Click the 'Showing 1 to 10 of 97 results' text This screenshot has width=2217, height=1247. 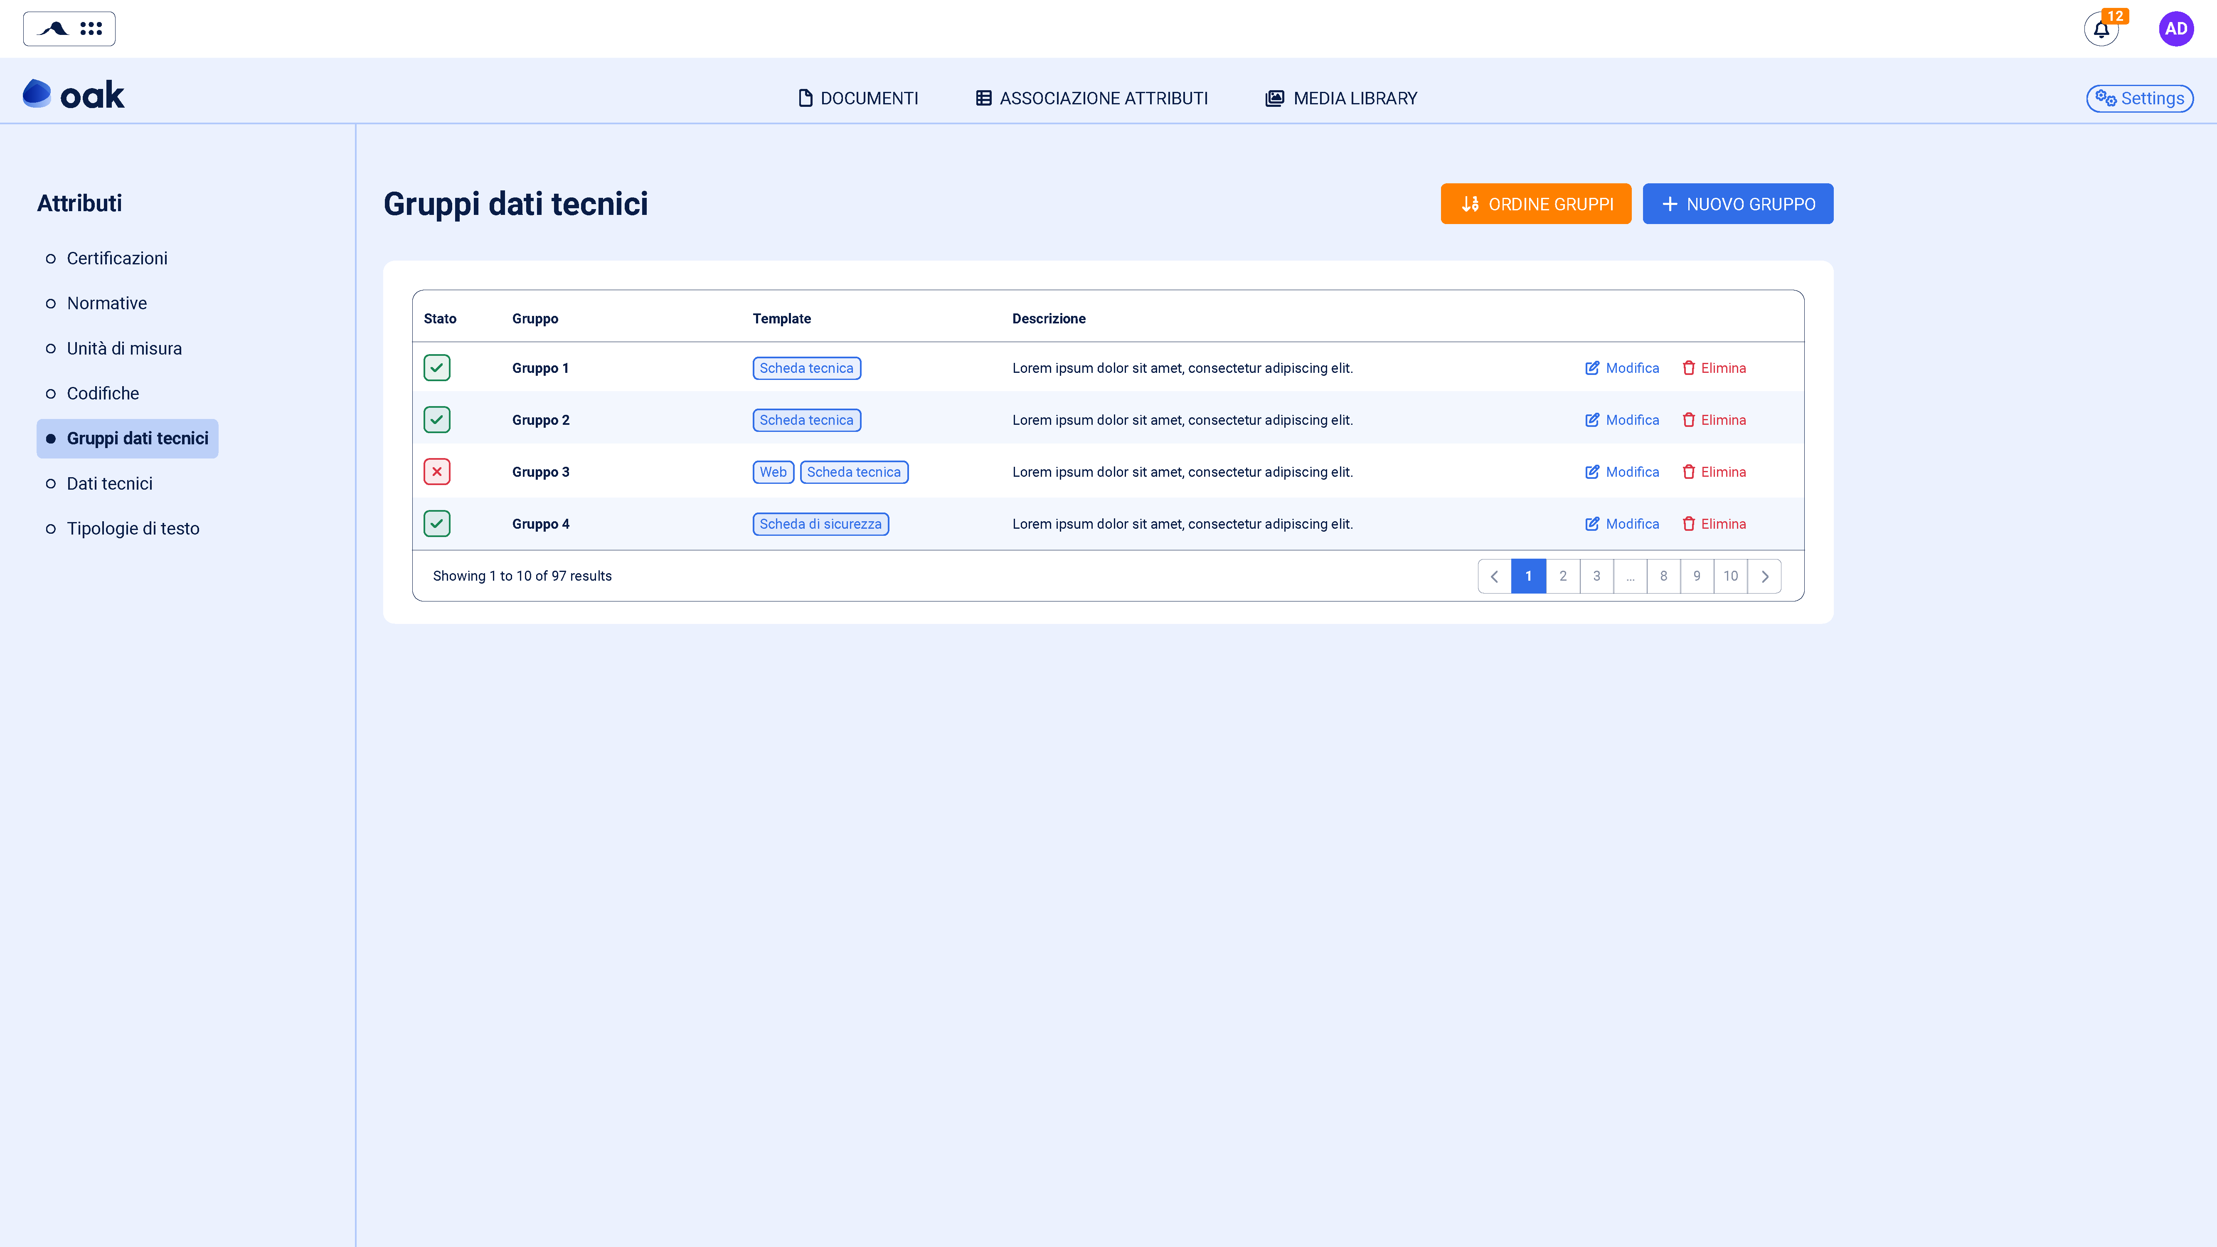click(522, 577)
